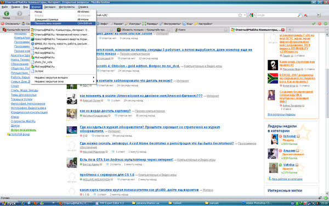The height and width of the screenshot is (206, 329).
Task: Open the Google search engine dropdown
Action: click(252, 15)
